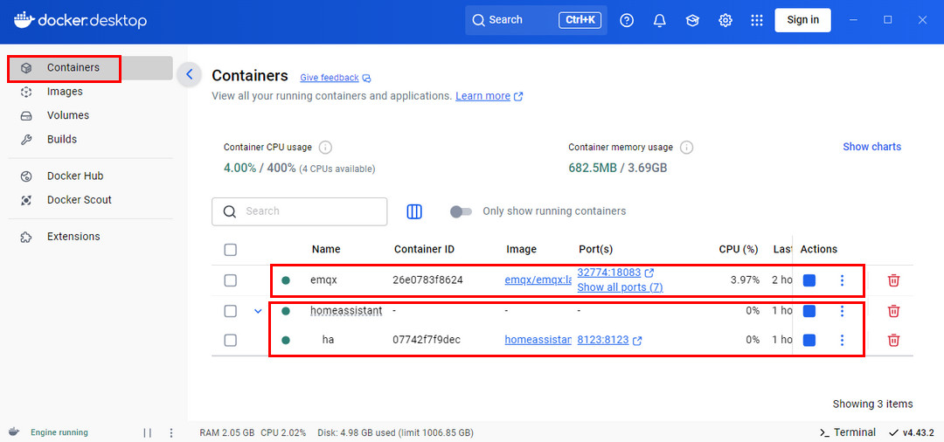
Task: Stop the homeassistant stack
Action: pos(809,311)
